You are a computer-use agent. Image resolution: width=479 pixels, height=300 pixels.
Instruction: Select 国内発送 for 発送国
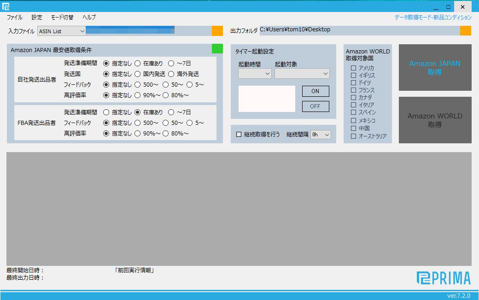[137, 74]
